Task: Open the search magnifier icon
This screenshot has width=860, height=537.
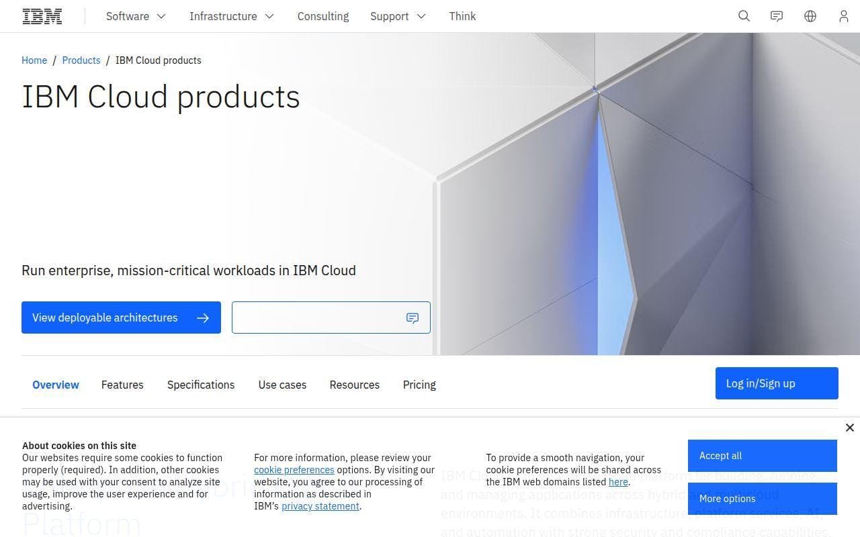Action: coord(744,16)
